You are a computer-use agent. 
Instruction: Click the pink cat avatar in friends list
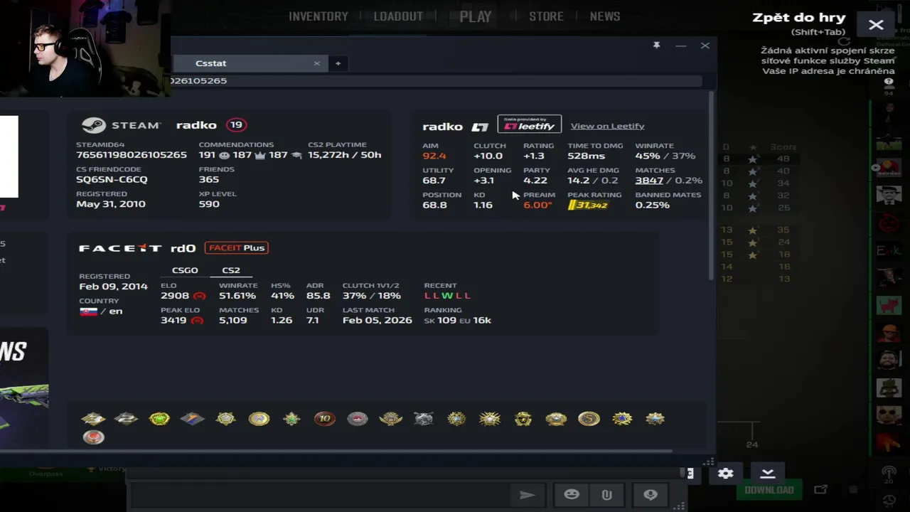[x=889, y=304]
